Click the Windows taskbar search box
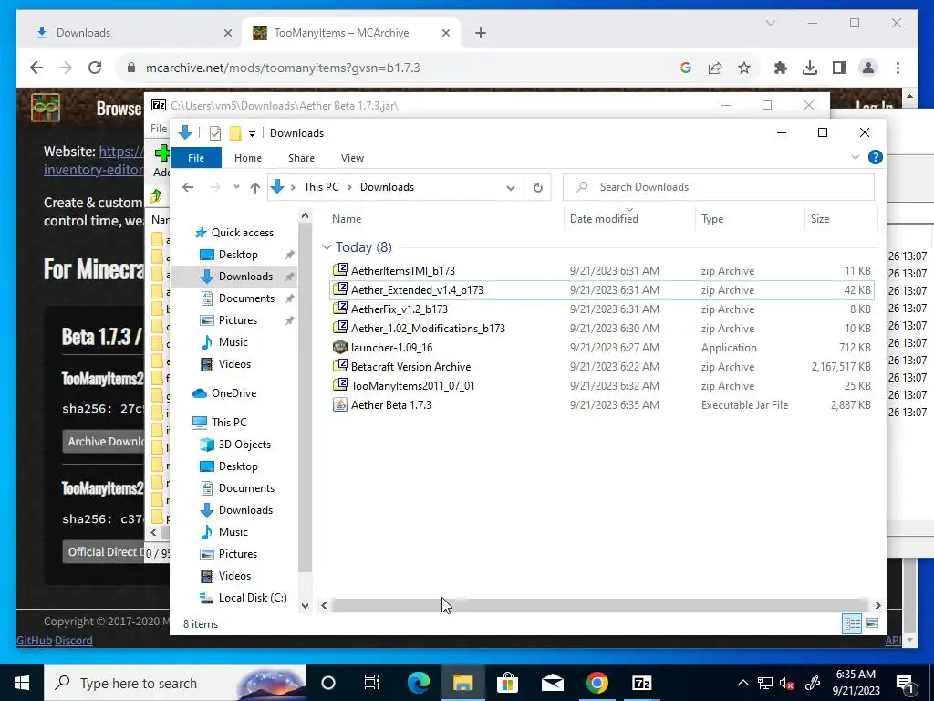The height and width of the screenshot is (701, 934). click(x=175, y=683)
